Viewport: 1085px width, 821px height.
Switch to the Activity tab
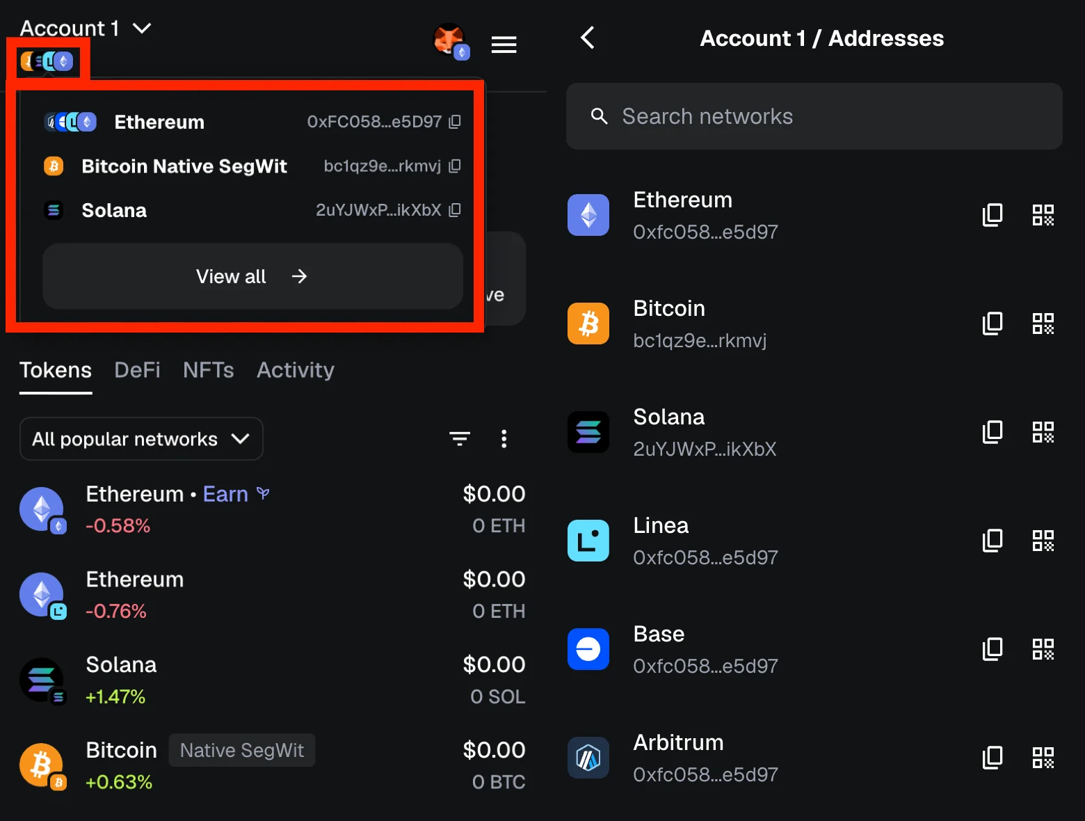pos(295,369)
